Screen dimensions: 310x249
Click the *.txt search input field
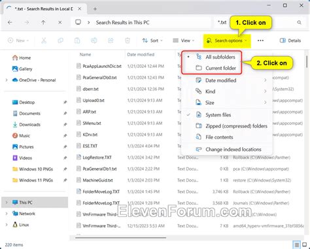pos(222,22)
